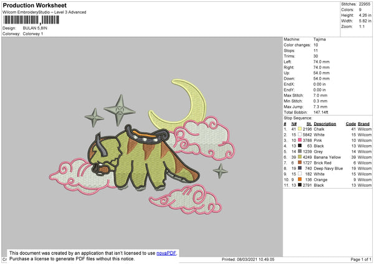Click the Production Worksheet title

[35, 5]
